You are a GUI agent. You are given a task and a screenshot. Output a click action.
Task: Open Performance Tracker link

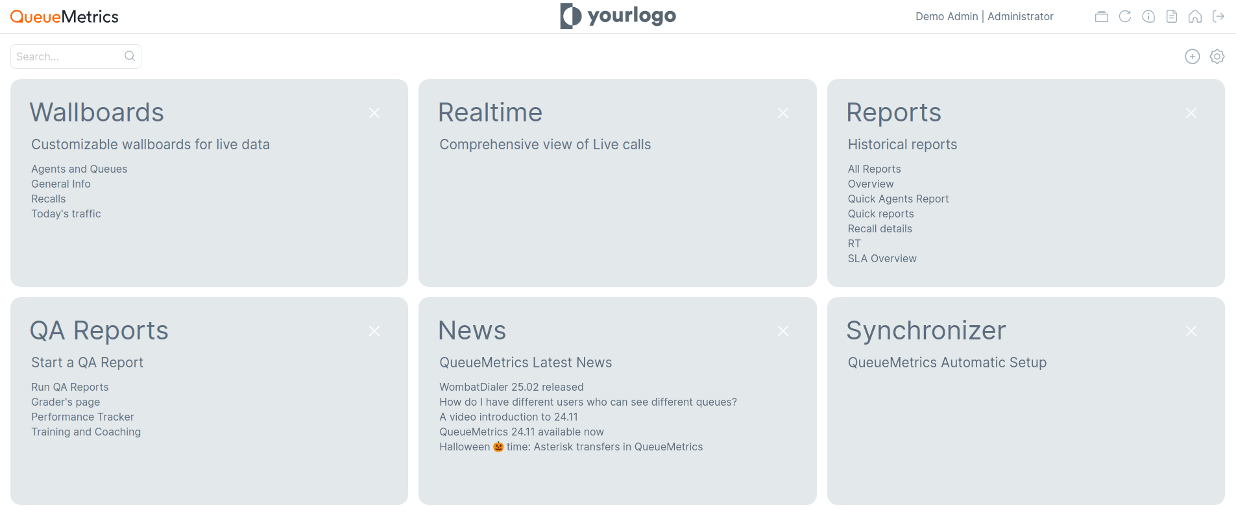pos(82,417)
